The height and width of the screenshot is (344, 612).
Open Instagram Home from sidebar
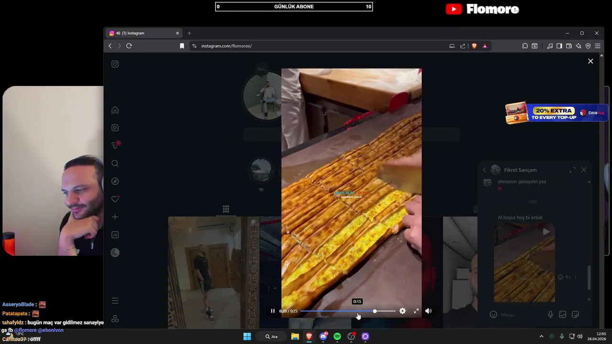(115, 110)
